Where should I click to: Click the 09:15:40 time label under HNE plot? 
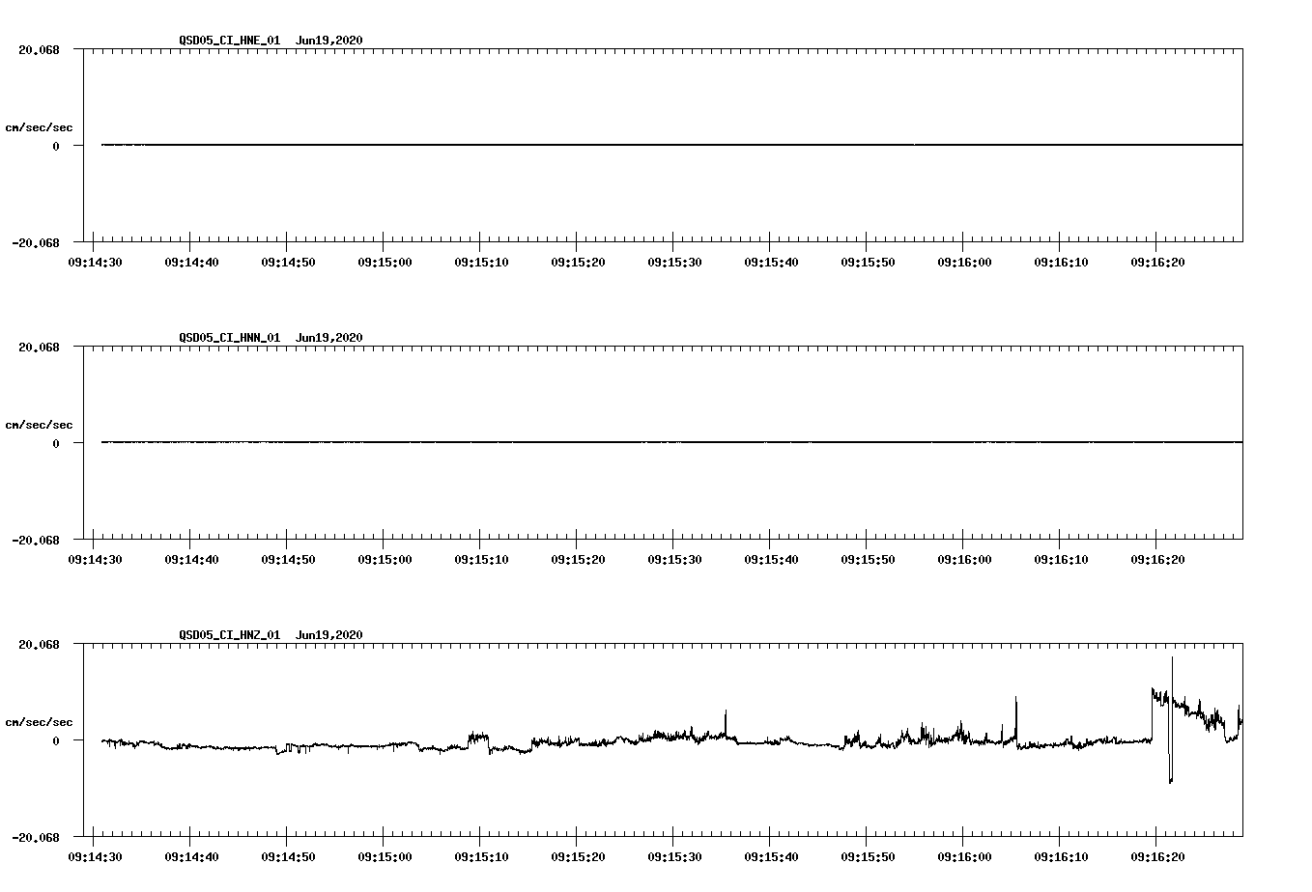click(x=771, y=263)
